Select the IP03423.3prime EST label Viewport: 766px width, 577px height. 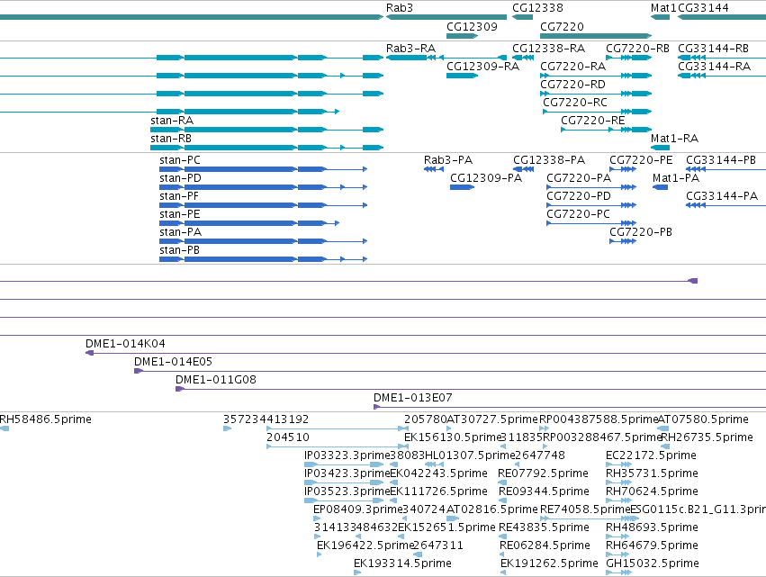(347, 473)
